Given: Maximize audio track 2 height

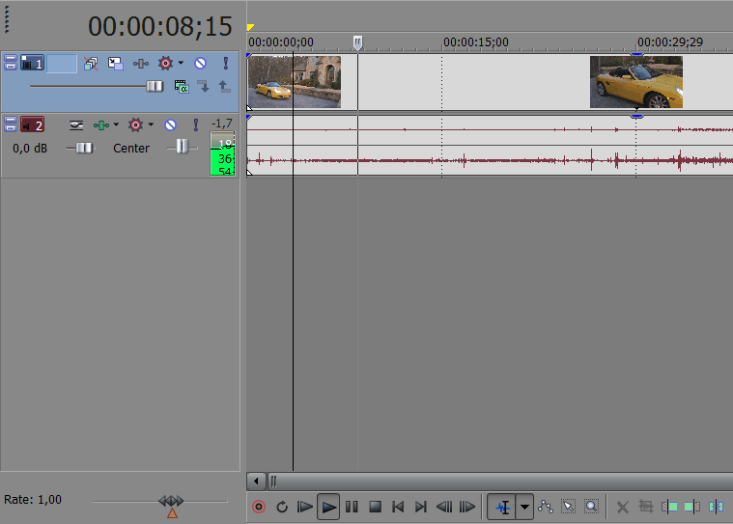Looking at the screenshot, I should click(11, 128).
